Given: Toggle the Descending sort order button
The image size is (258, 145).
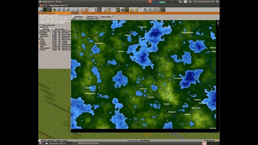Looking at the screenshot, I should 60,29.
